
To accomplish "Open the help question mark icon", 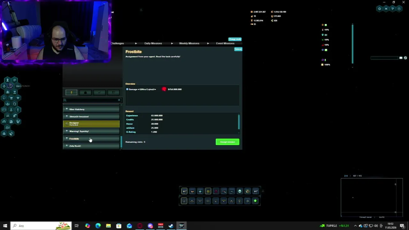I will tap(392, 9).
